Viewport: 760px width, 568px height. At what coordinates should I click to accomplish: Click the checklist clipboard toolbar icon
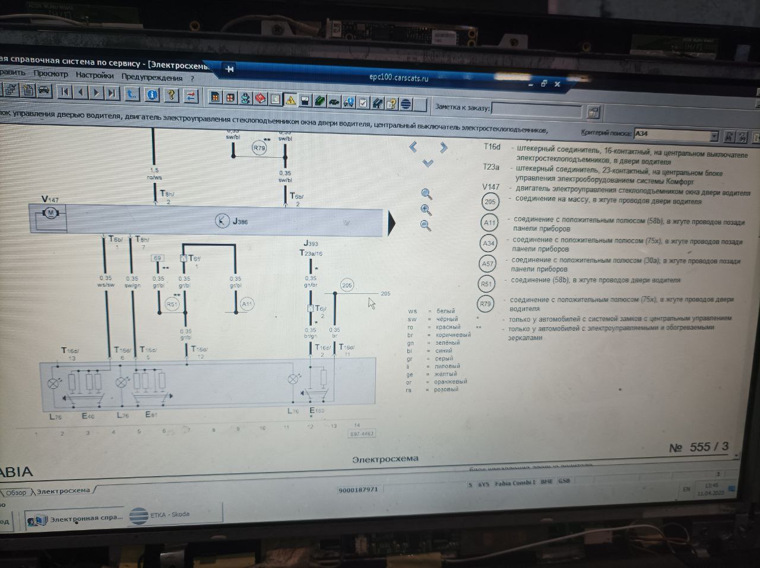tap(363, 103)
